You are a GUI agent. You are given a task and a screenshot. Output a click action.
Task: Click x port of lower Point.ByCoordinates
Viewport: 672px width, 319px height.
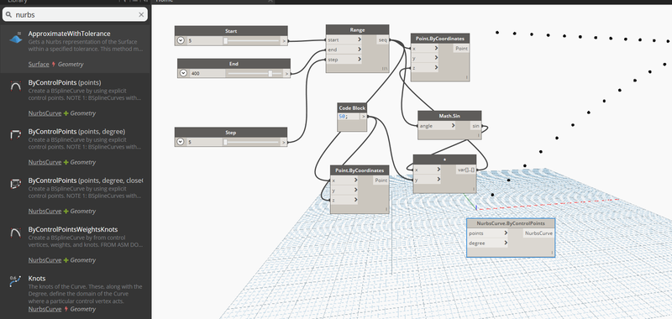(x=344, y=180)
